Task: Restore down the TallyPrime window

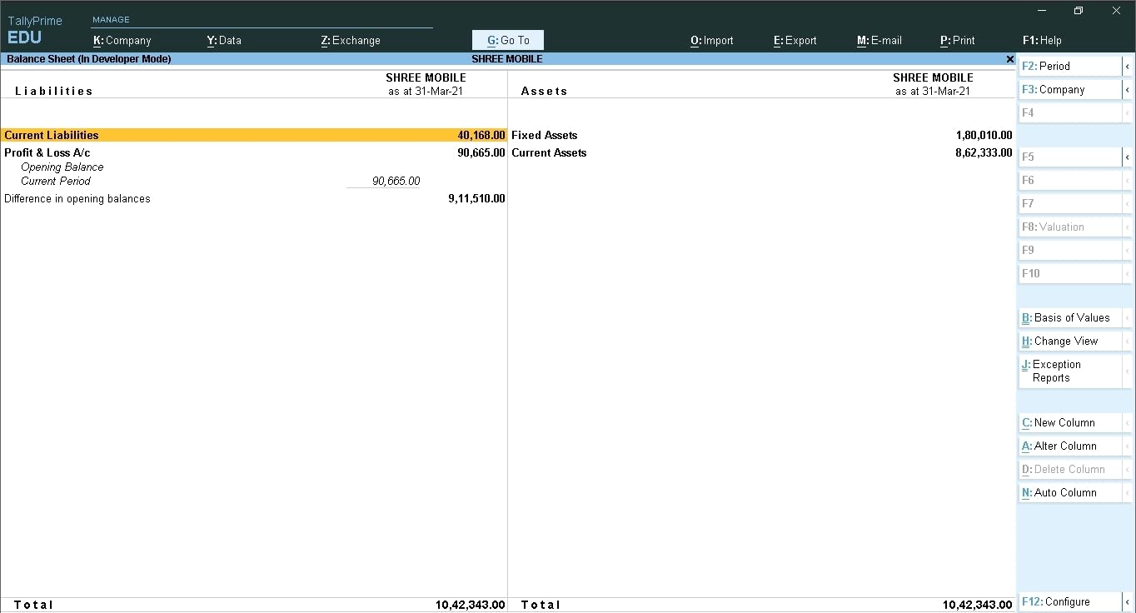Action: coord(1079,11)
